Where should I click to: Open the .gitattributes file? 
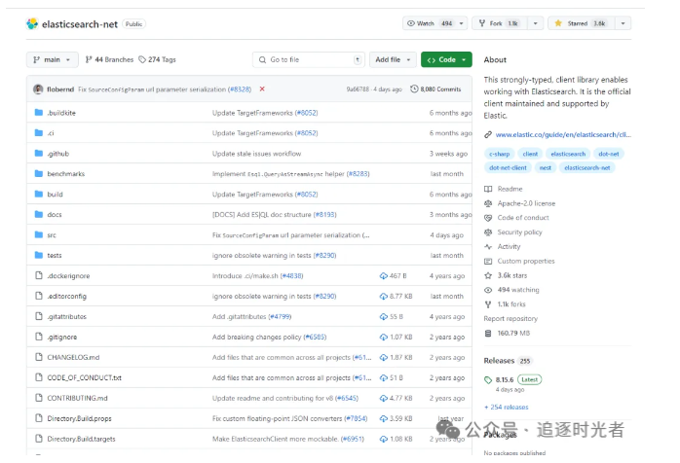click(x=67, y=316)
